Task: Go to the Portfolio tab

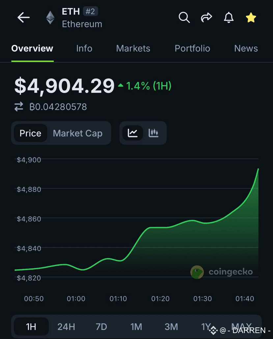Action: pos(192,49)
